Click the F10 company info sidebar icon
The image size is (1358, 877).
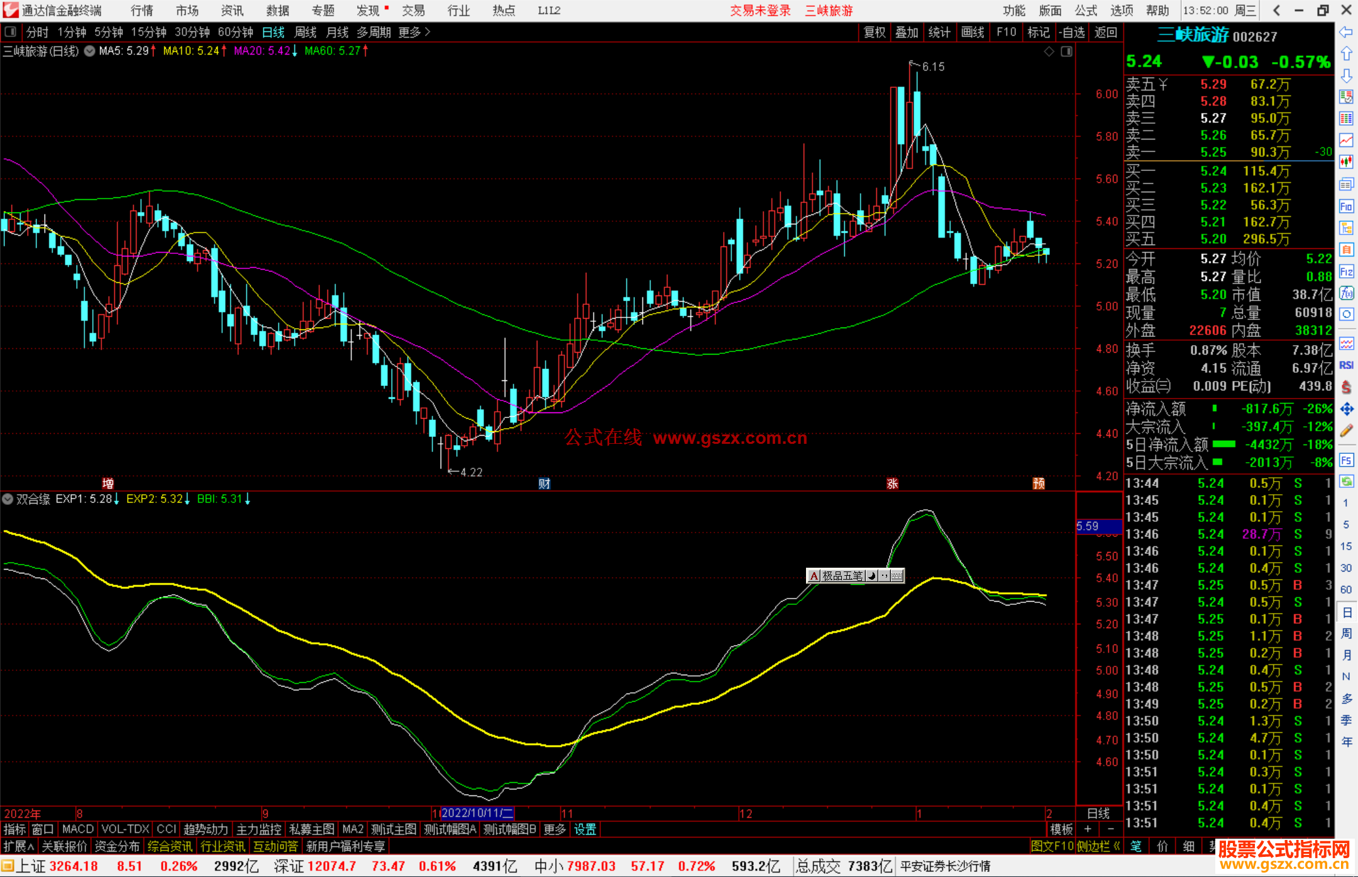pos(1346,206)
